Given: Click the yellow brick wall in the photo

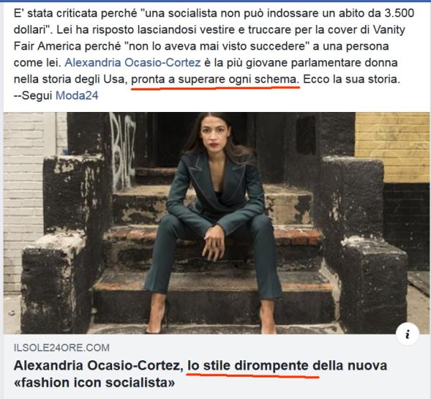Looking at the screenshot, I should pos(392,147).
